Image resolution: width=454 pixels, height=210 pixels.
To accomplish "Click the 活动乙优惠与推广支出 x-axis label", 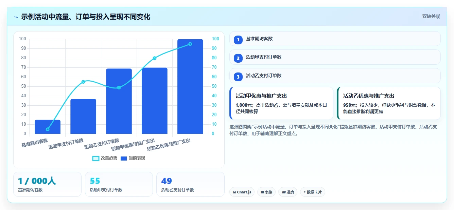I will coord(169,145).
